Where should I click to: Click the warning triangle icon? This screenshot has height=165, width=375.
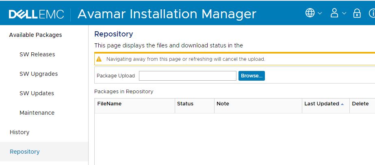99,59
